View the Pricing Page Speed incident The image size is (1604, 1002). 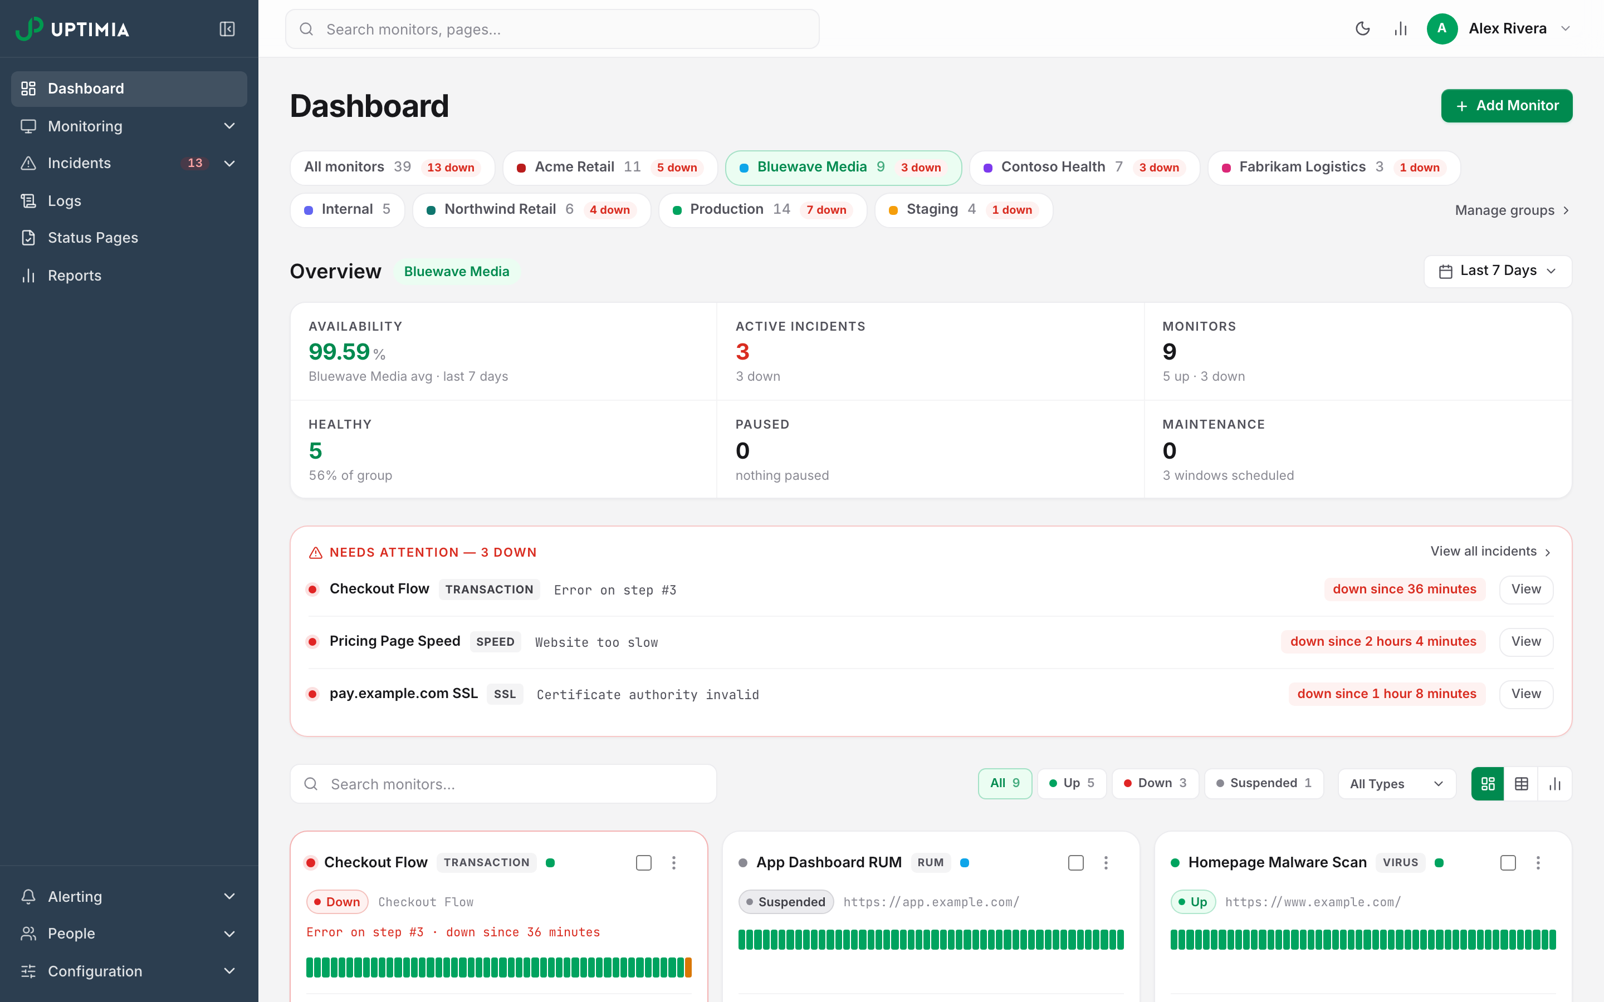(x=1526, y=641)
